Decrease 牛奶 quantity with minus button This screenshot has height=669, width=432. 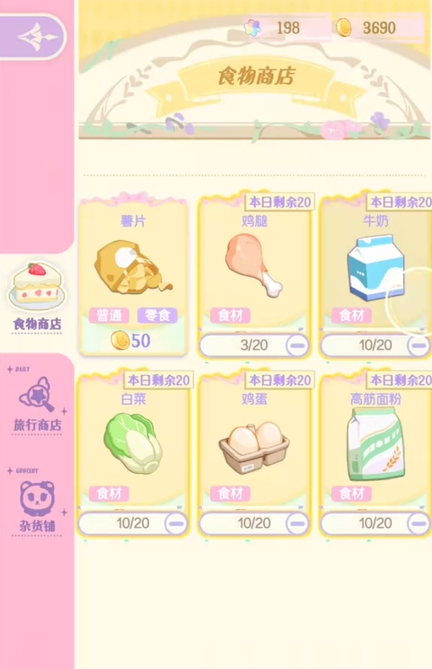419,345
